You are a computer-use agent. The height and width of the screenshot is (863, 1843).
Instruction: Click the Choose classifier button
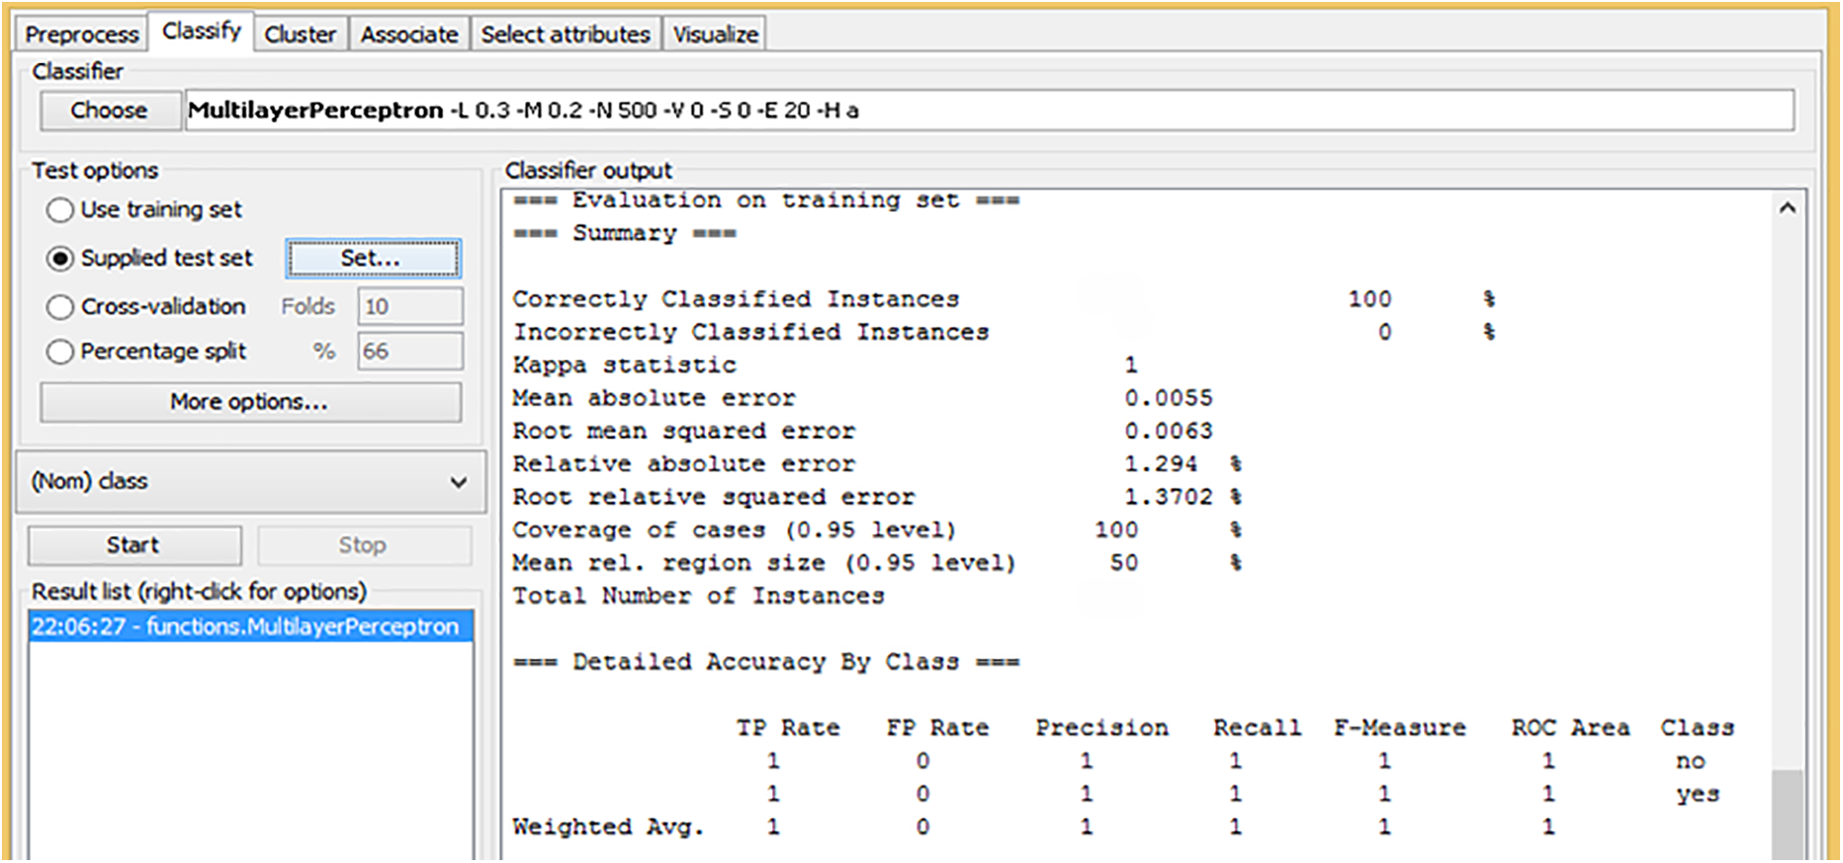coord(109,110)
